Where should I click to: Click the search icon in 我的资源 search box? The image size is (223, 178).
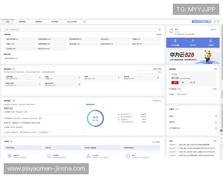[x=159, y=72]
